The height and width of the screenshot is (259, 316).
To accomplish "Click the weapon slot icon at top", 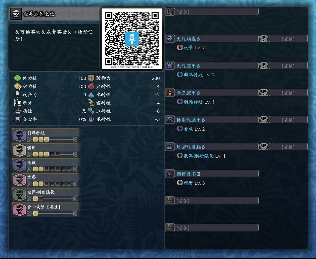I will [x=170, y=11].
